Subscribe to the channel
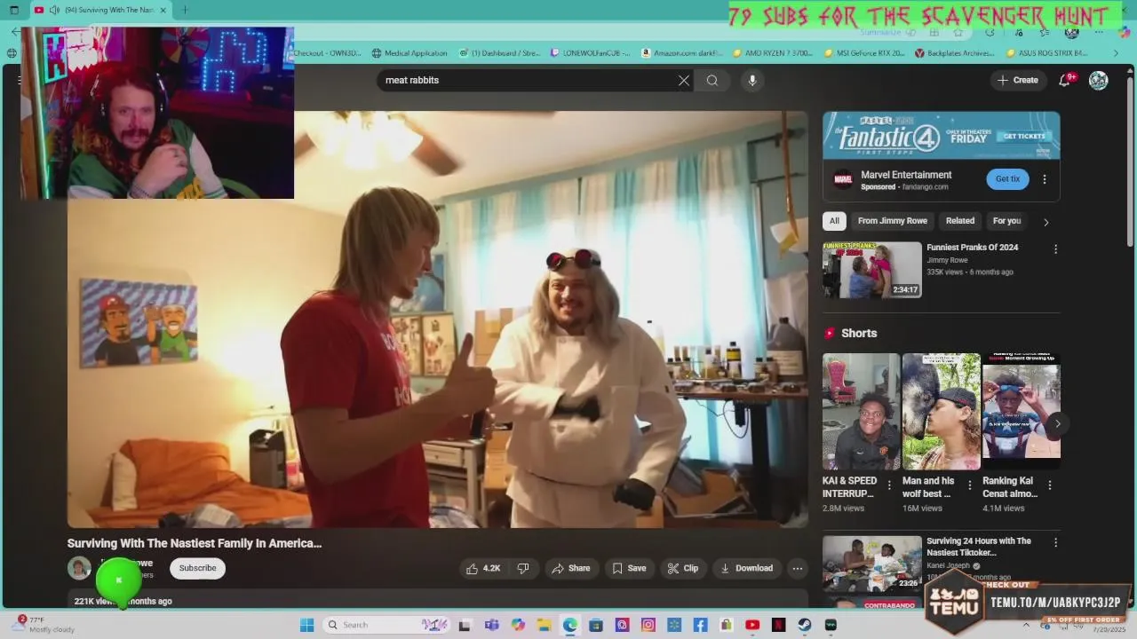The image size is (1137, 639). (197, 568)
